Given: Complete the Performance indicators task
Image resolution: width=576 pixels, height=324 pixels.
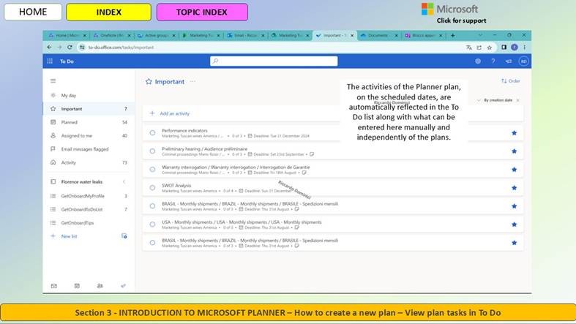Looking at the screenshot, I should 152,133.
